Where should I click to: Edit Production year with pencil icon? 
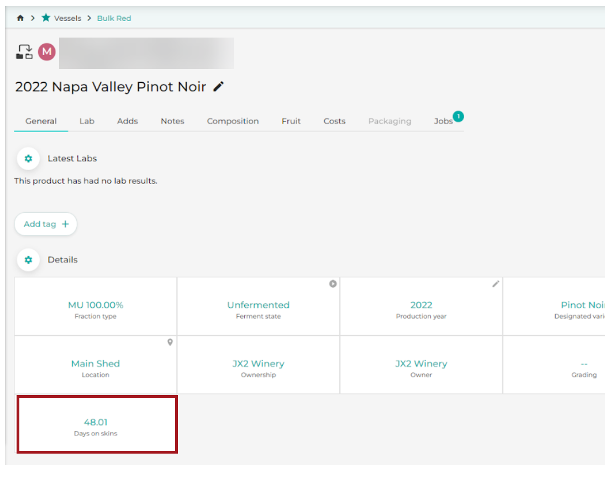[x=496, y=284]
